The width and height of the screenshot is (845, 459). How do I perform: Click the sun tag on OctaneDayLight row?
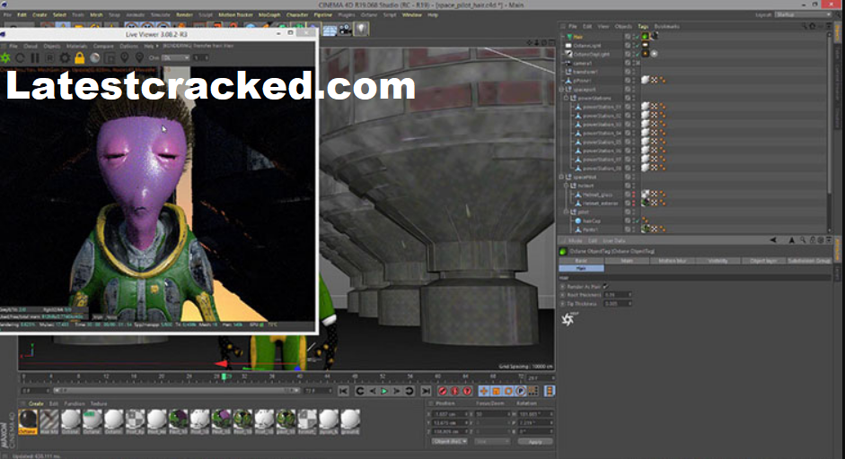click(645, 54)
